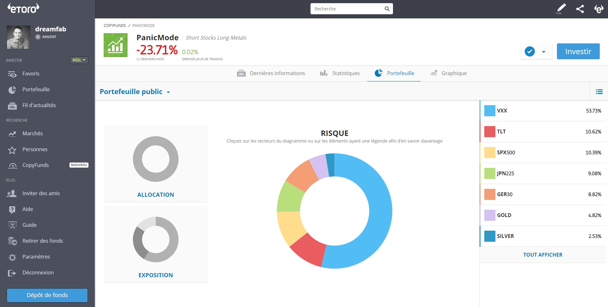Click TOUT AFFICHER link
This screenshot has height=307, width=608.
(543, 255)
